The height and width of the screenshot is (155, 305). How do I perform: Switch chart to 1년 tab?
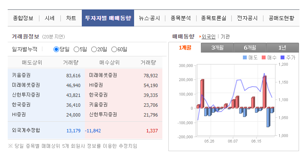pos(282,48)
